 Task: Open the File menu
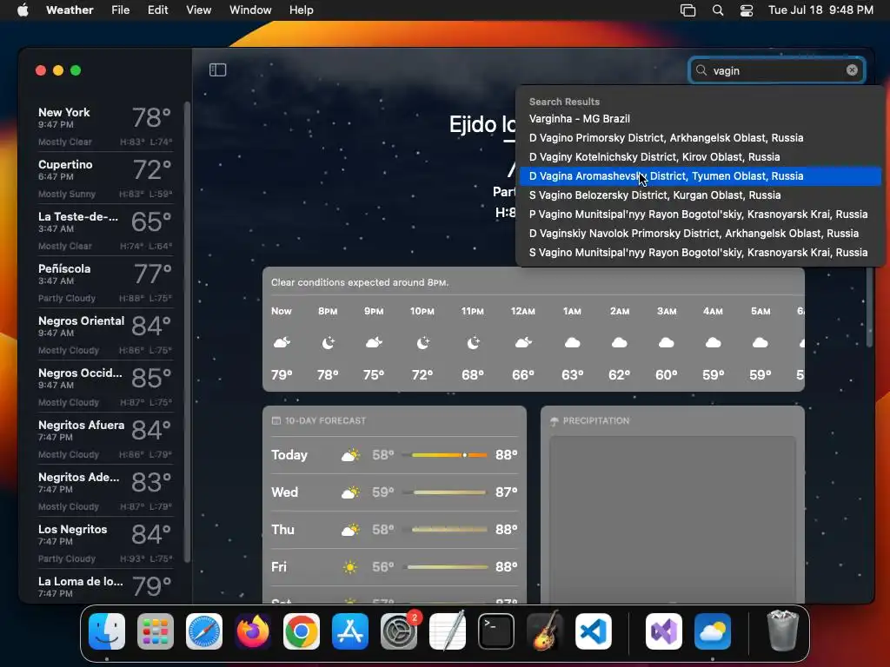(120, 10)
